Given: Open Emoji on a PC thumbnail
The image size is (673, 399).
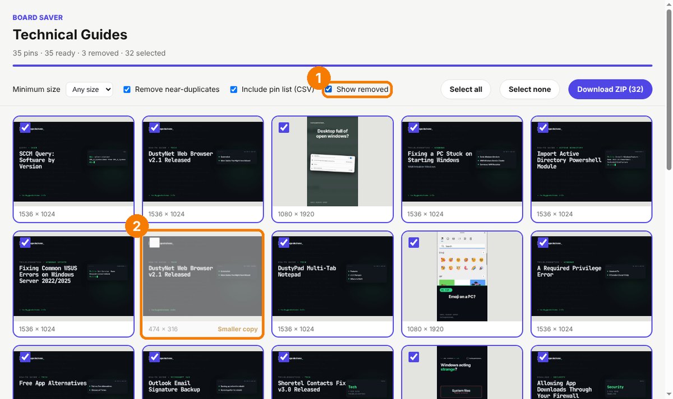Looking at the screenshot, I should (462, 276).
